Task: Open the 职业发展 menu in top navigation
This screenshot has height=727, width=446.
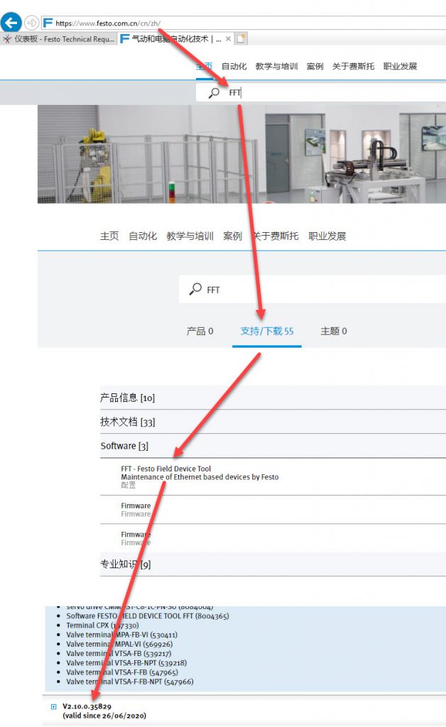Action: point(400,66)
